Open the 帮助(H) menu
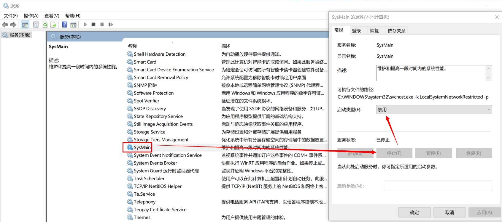 click(x=73, y=16)
